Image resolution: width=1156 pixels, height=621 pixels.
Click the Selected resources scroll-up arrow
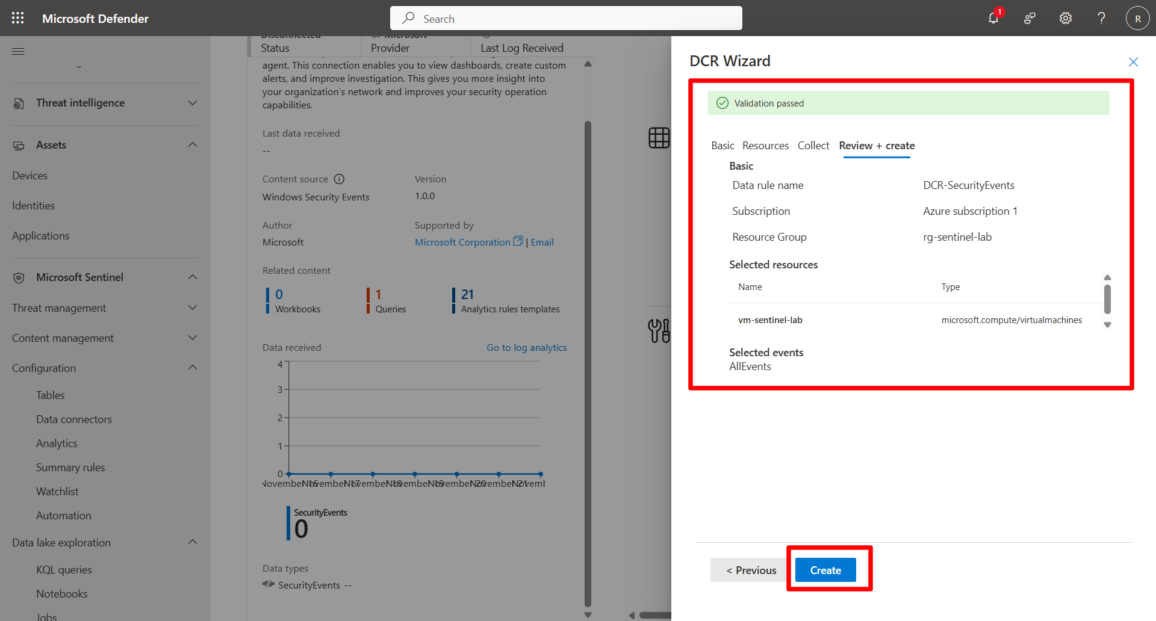pos(1107,277)
